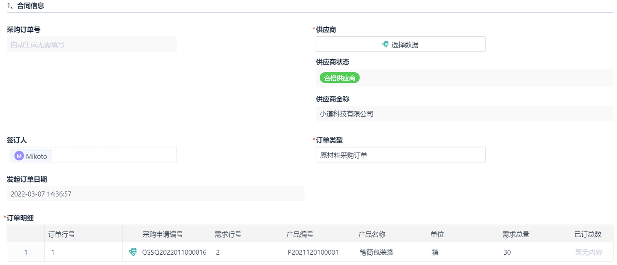This screenshot has width=617, height=265.
Task: Click the 暂无内容 cell under 已订总数
Action: coord(588,252)
